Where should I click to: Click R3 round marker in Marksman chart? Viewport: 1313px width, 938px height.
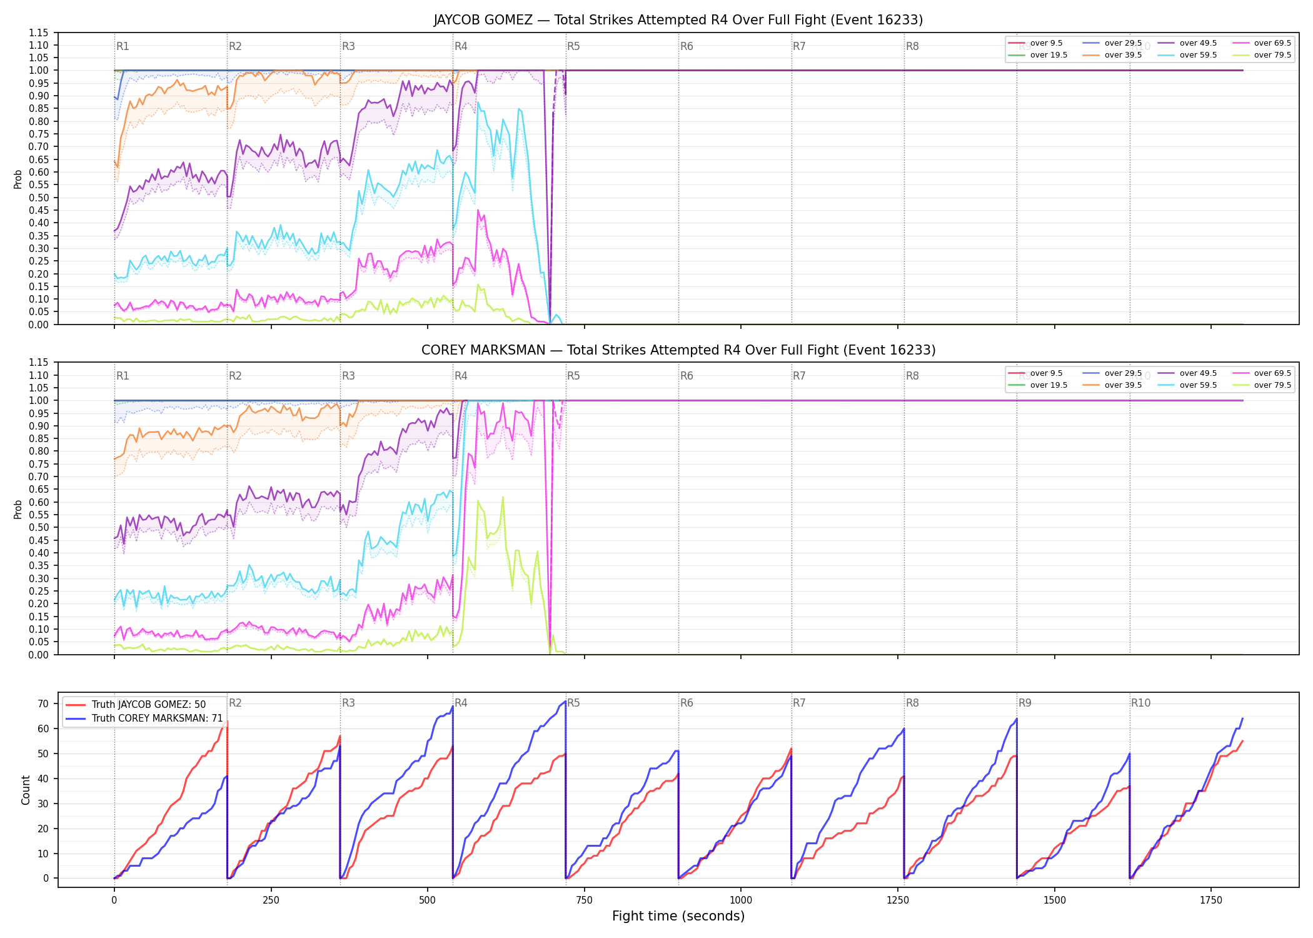pyautogui.click(x=348, y=376)
